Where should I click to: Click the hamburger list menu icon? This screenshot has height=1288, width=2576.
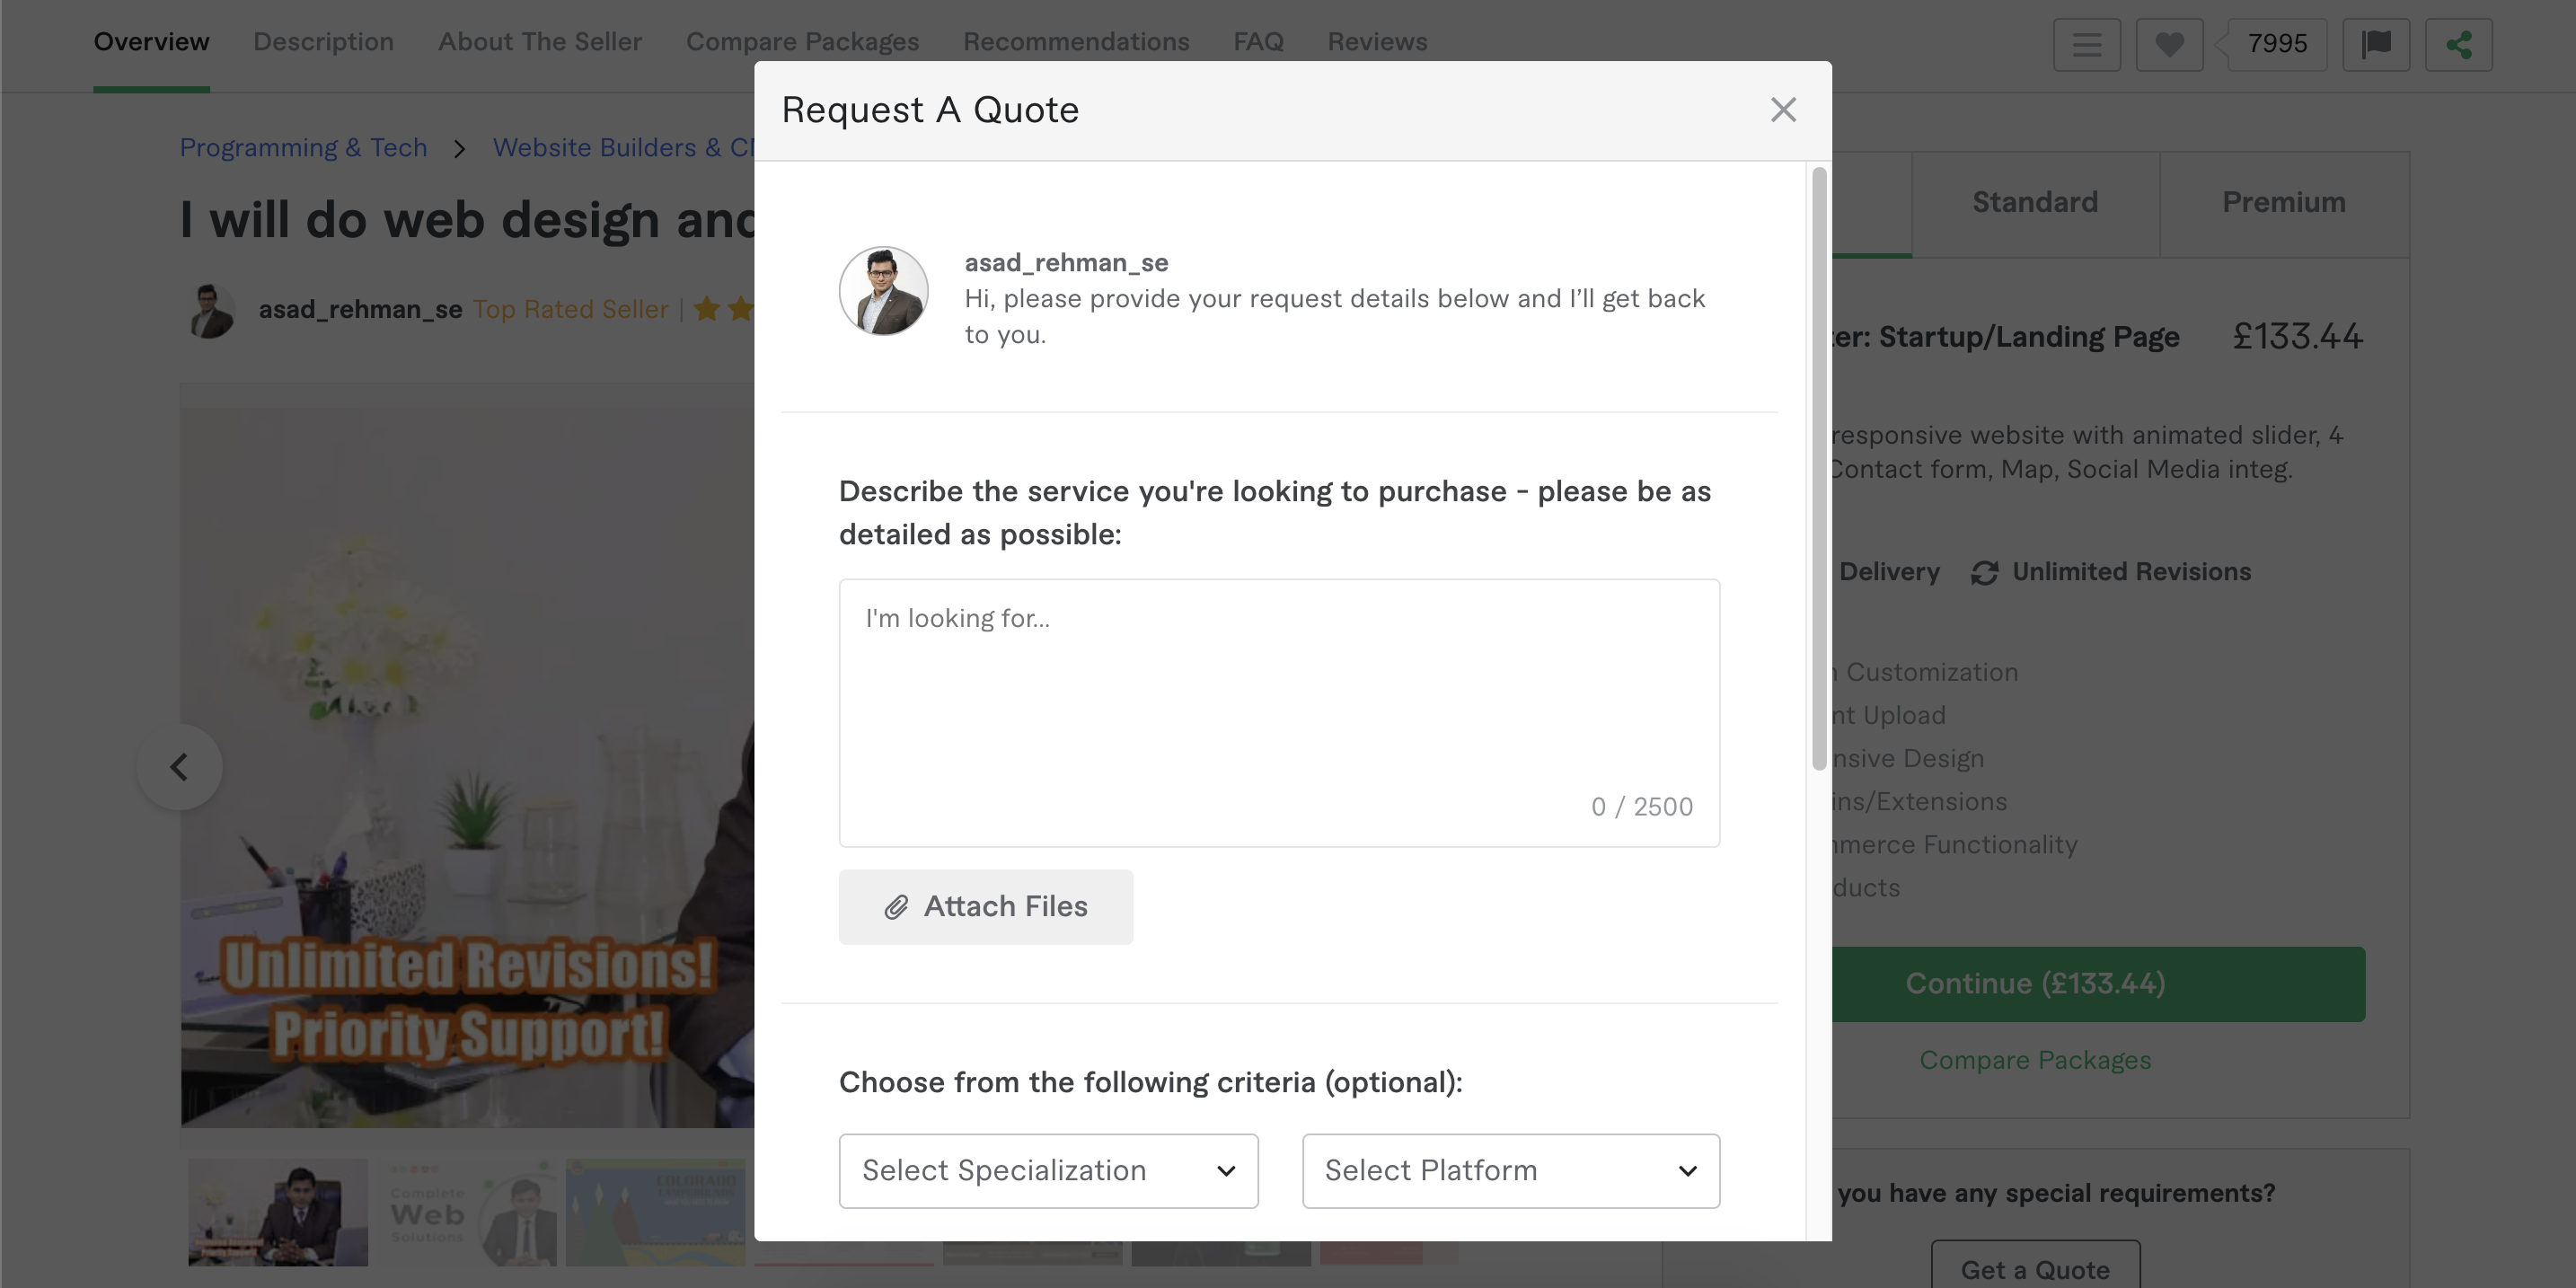(x=2086, y=44)
